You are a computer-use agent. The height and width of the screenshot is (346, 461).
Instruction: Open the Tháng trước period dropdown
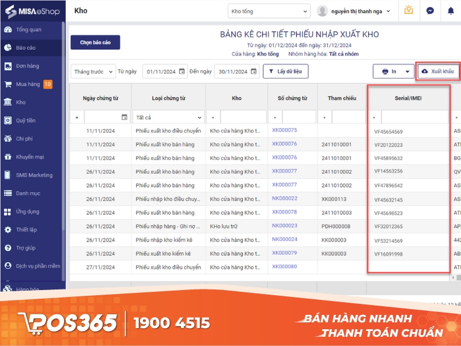[x=93, y=72]
